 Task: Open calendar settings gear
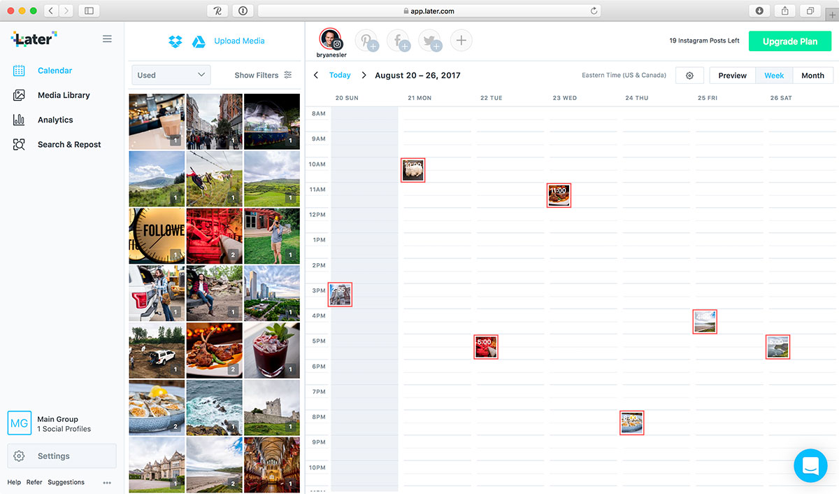coord(689,76)
